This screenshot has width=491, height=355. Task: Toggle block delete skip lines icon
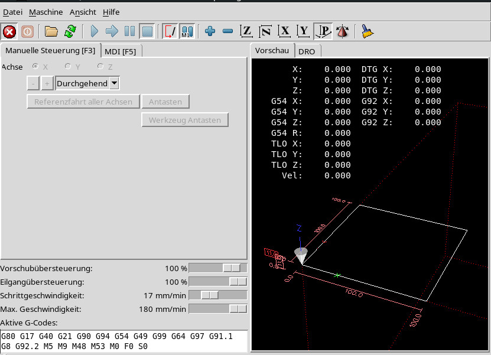(x=170, y=32)
